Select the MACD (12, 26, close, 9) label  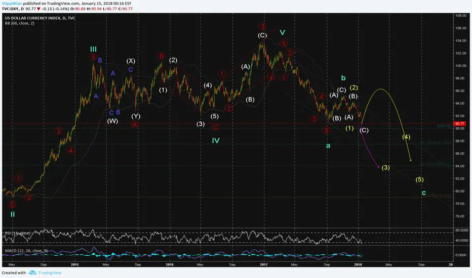coord(26,251)
